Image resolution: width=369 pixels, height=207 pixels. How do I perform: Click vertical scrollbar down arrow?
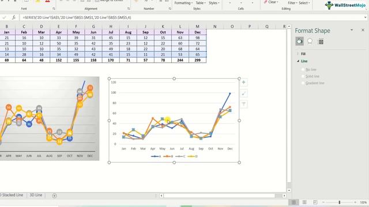289,190
